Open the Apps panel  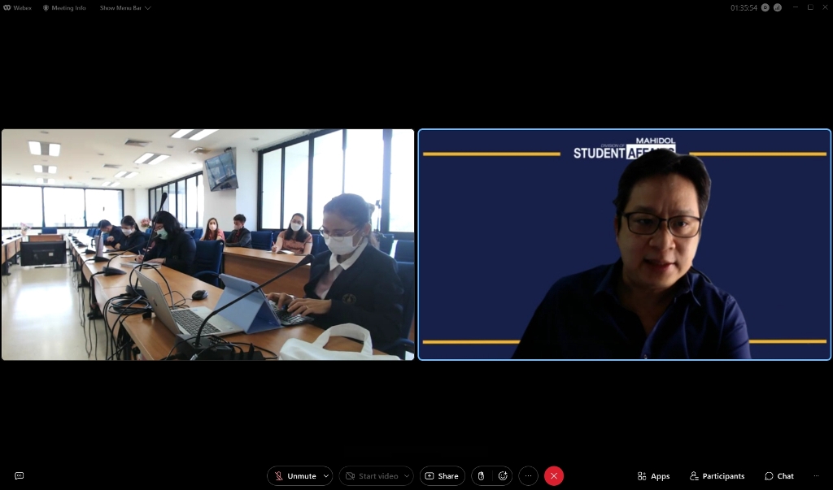(x=653, y=476)
